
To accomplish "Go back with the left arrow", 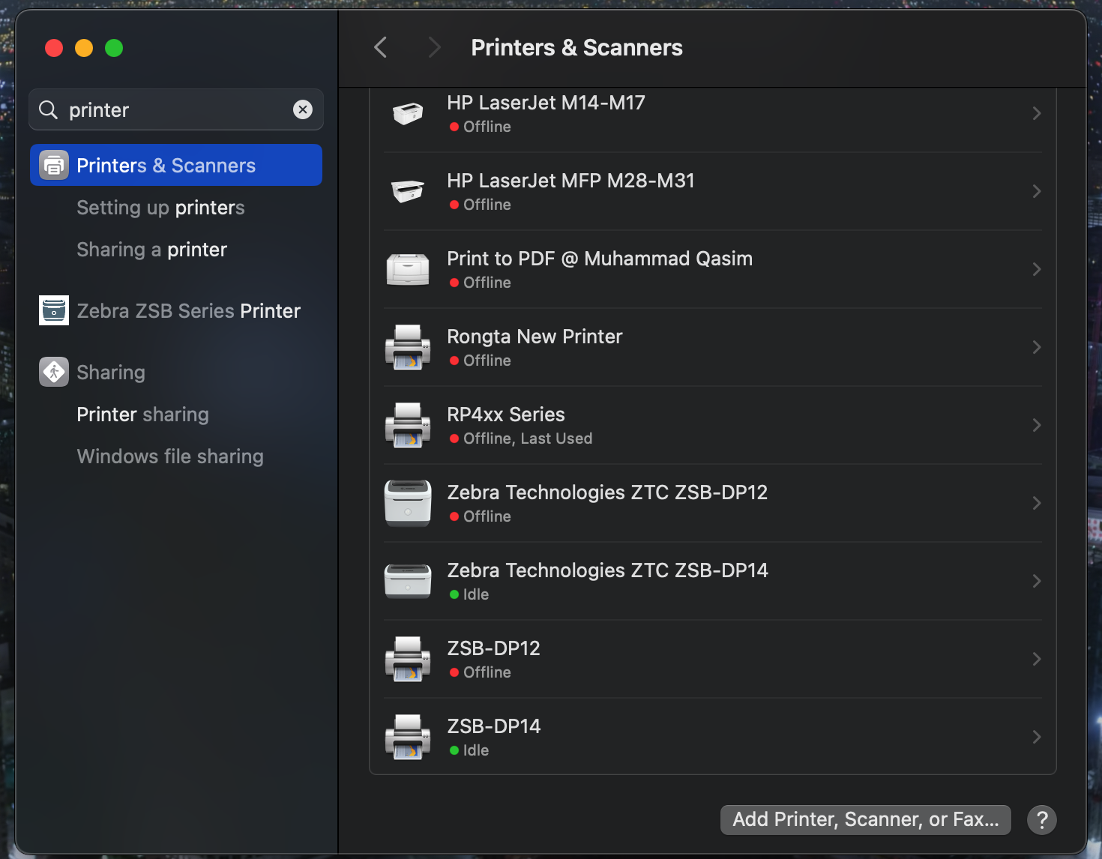I will click(381, 47).
